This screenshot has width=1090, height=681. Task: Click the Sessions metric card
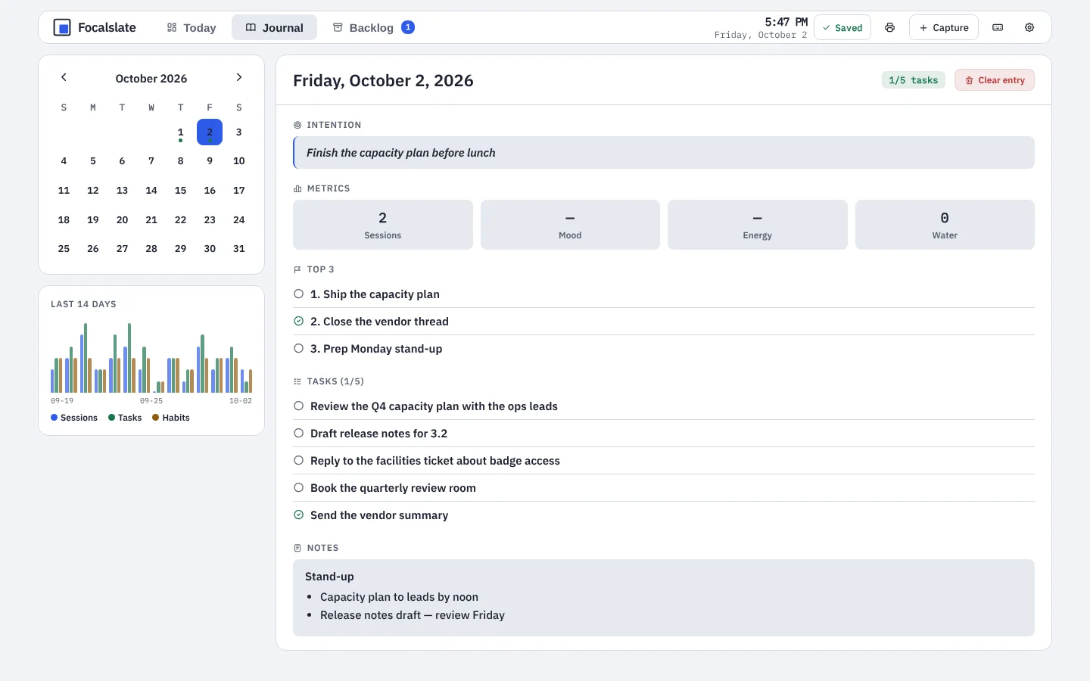point(383,225)
